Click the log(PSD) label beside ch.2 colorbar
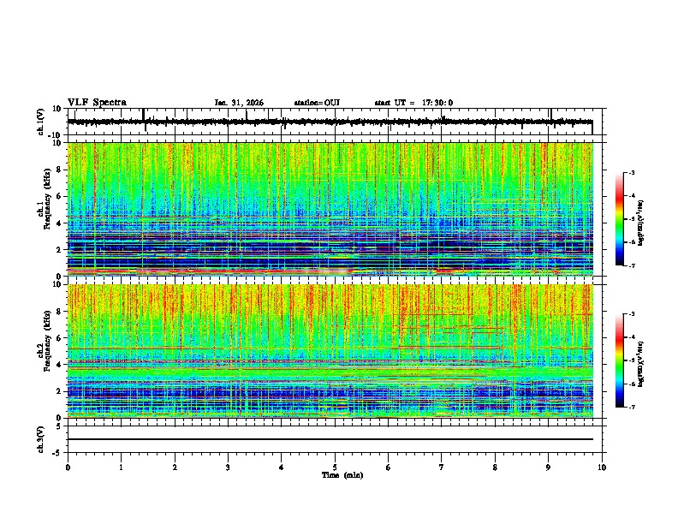Screen dimensions: 678x524 [x=641, y=364]
